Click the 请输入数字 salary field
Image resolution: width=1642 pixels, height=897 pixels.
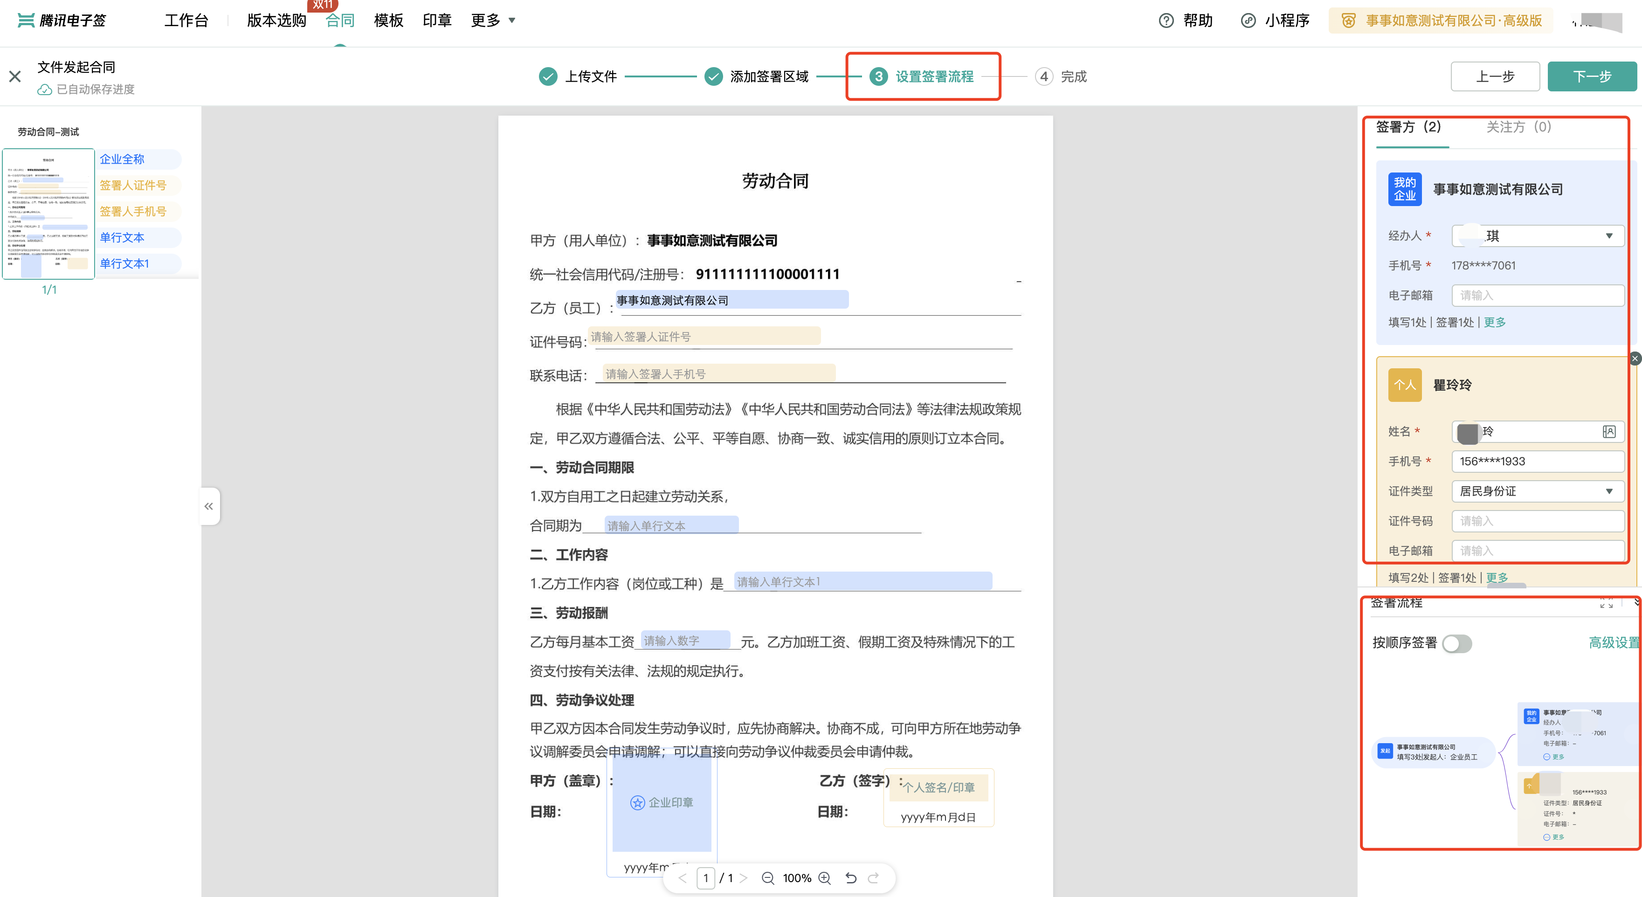[x=685, y=640]
